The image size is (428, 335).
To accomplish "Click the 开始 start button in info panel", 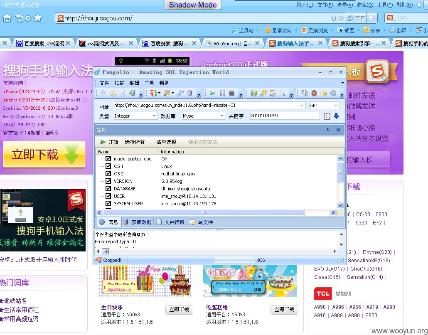I will click(x=109, y=142).
